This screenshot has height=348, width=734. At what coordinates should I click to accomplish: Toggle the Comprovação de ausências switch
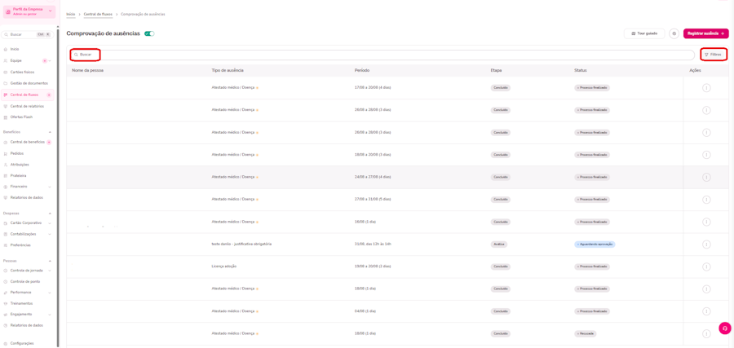tap(149, 33)
